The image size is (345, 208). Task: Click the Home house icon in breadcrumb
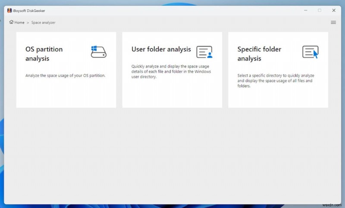click(x=12, y=22)
